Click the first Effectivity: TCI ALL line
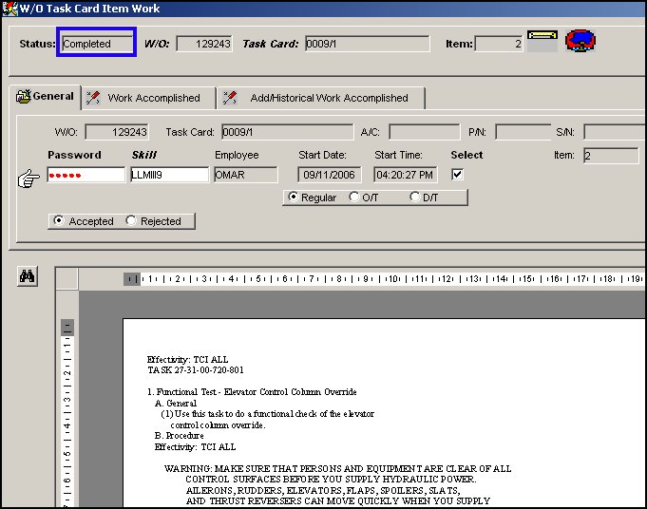This screenshot has width=647, height=509. coord(187,359)
